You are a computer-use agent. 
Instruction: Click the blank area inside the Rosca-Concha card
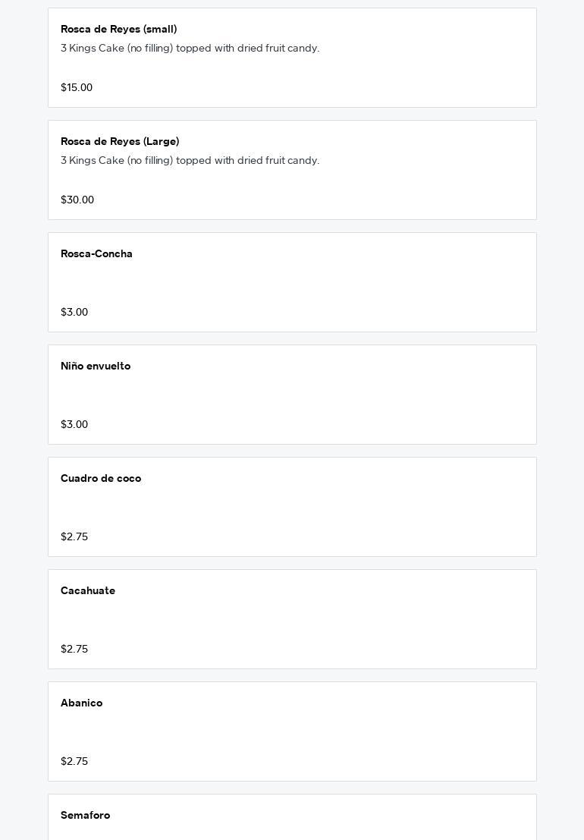click(x=341, y=283)
